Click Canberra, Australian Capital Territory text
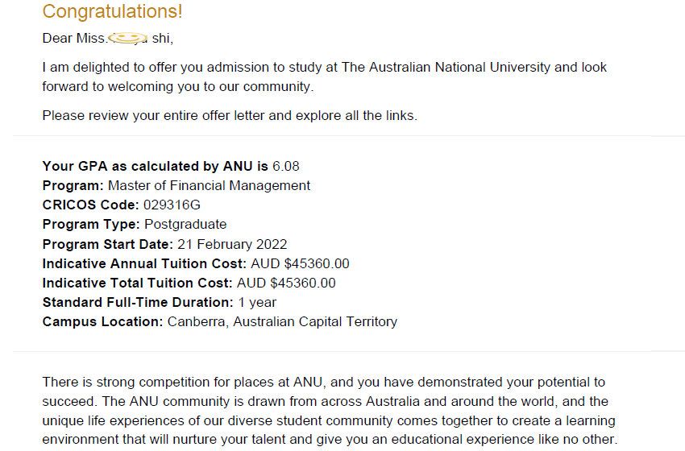Viewport: 685px width, 451px height. [282, 322]
